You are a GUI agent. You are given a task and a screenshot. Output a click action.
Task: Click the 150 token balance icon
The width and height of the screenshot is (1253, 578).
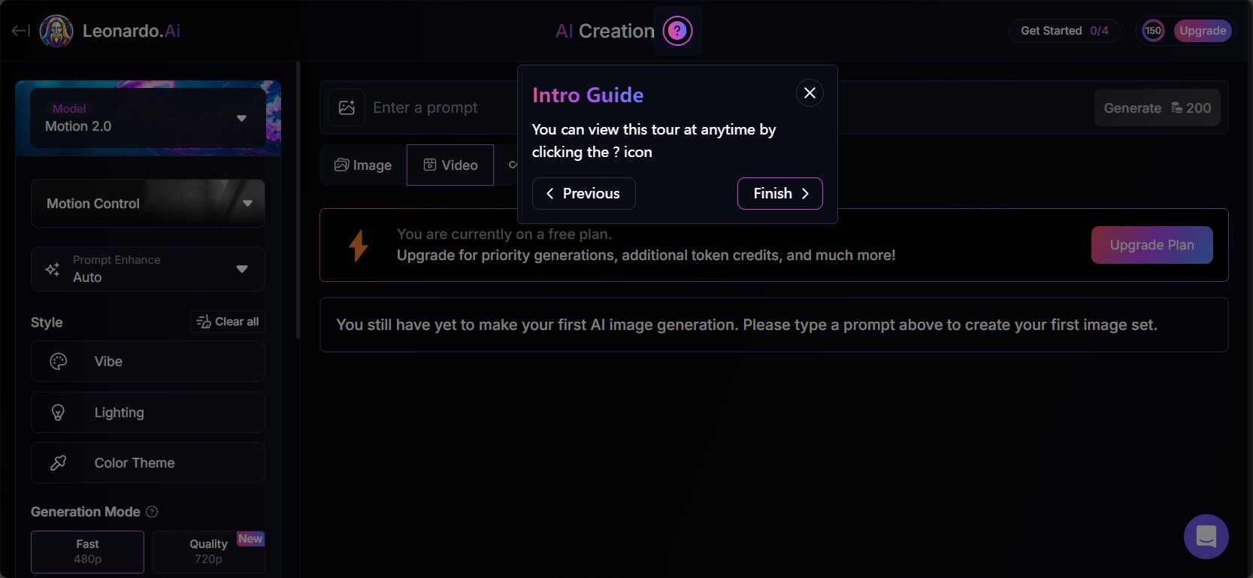point(1153,31)
